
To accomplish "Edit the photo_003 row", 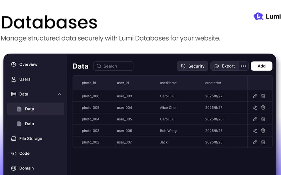I will (255, 131).
